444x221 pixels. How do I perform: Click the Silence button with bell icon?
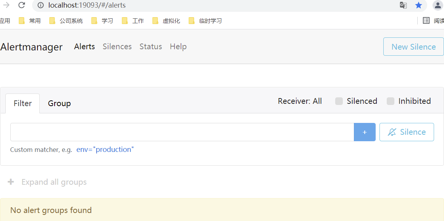(407, 132)
